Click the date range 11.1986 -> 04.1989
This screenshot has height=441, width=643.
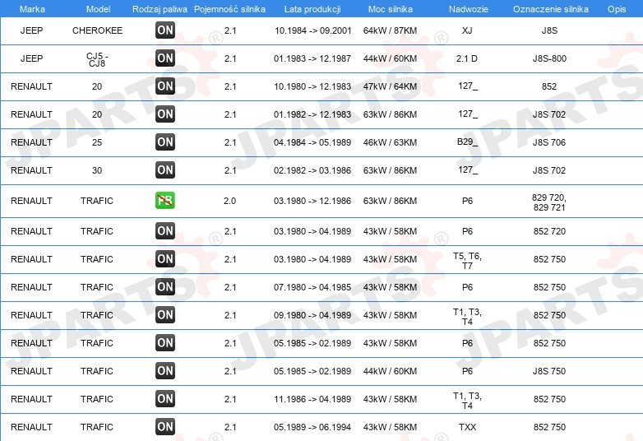point(312,399)
